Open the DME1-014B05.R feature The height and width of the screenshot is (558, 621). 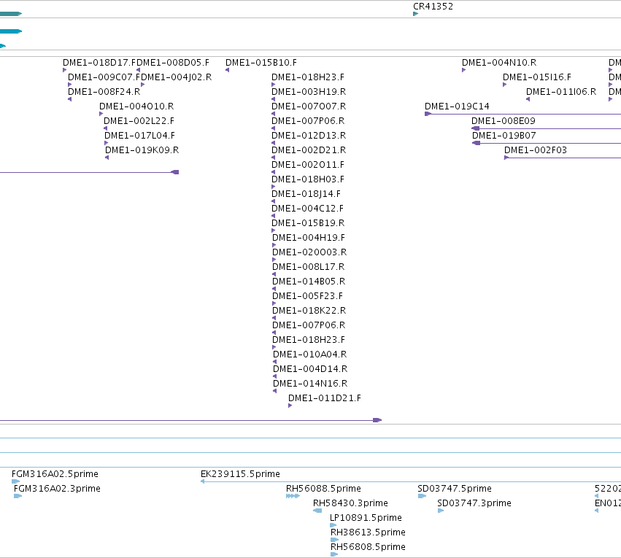(309, 282)
